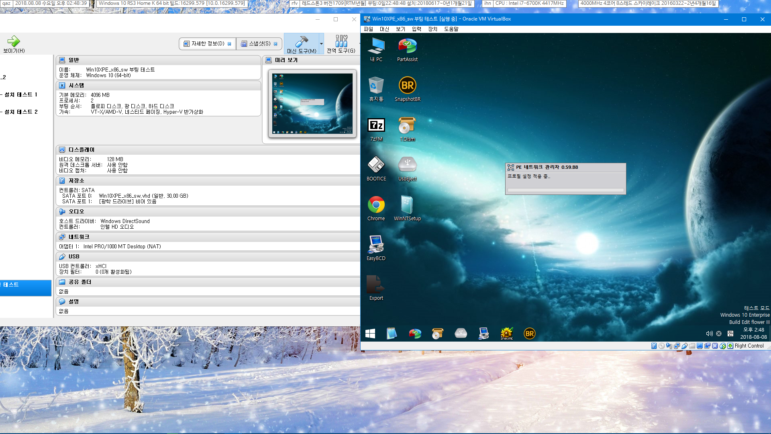This screenshot has height=434, width=771.
Task: Launch UsbEject desktop icon
Action: [407, 169]
